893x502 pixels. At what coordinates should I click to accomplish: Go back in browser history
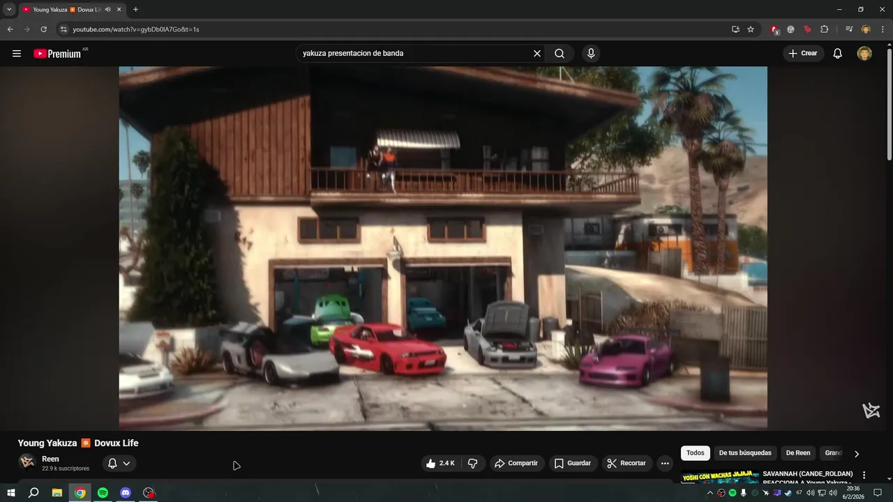coord(10,29)
